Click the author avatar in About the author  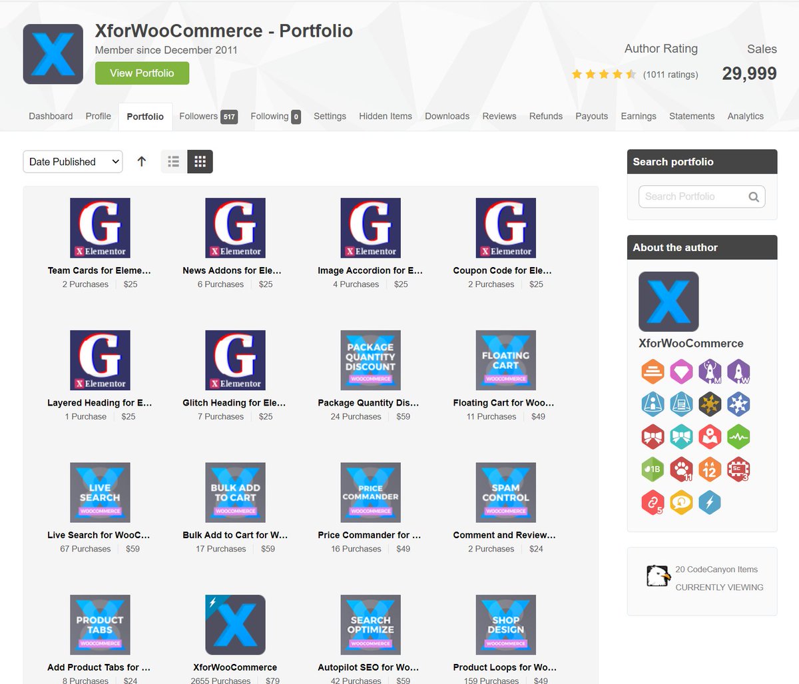point(668,301)
